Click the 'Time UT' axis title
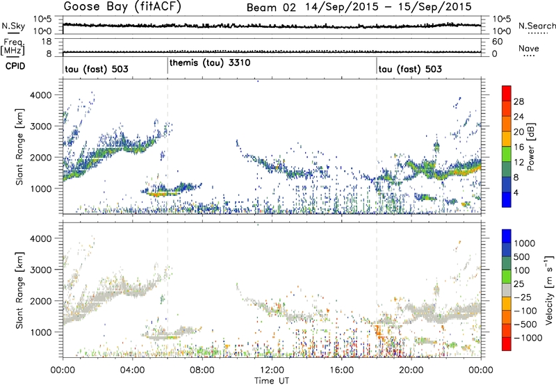556x385 pixels. pyautogui.click(x=272, y=381)
